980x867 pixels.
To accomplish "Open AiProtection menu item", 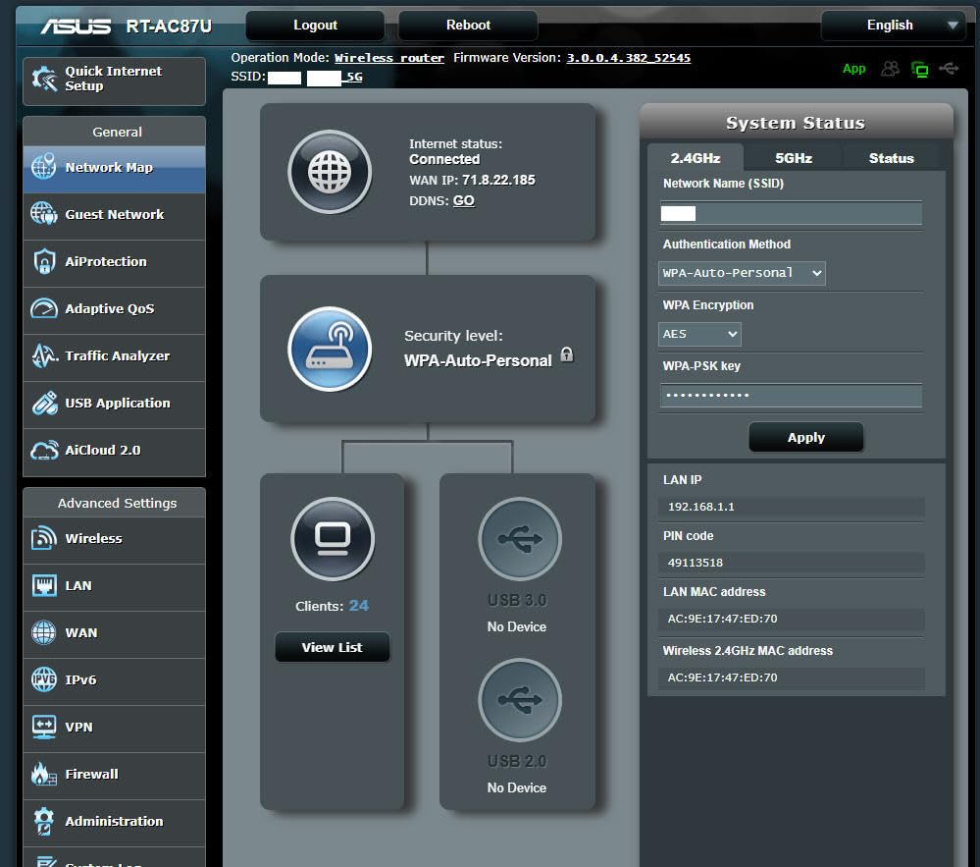I will pyautogui.click(x=114, y=263).
